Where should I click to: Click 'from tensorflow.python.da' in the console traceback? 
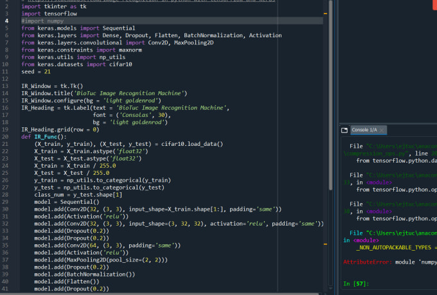point(397,161)
